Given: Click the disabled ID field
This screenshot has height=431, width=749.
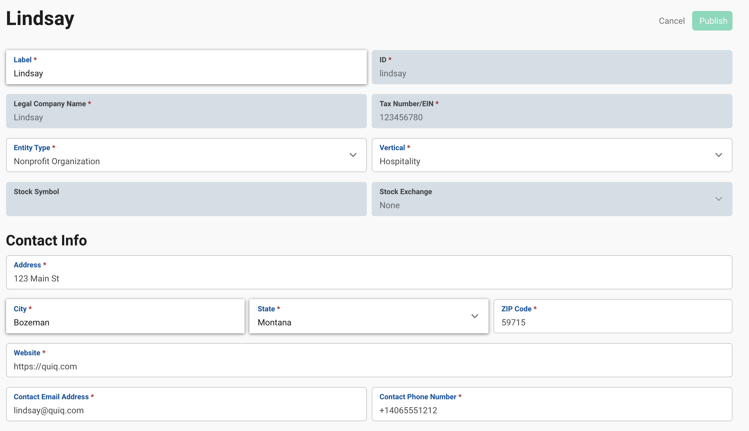Looking at the screenshot, I should pyautogui.click(x=552, y=73).
